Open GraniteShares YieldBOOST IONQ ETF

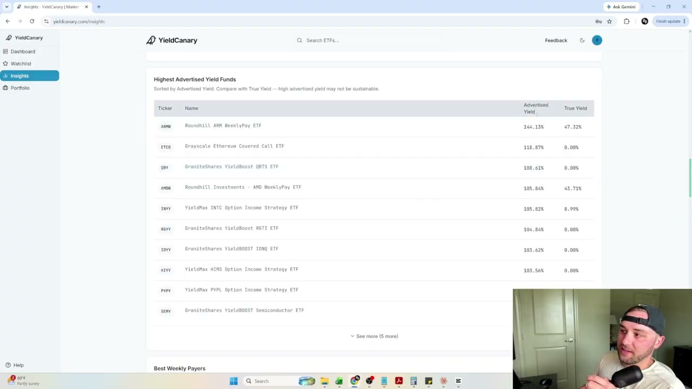point(231,249)
